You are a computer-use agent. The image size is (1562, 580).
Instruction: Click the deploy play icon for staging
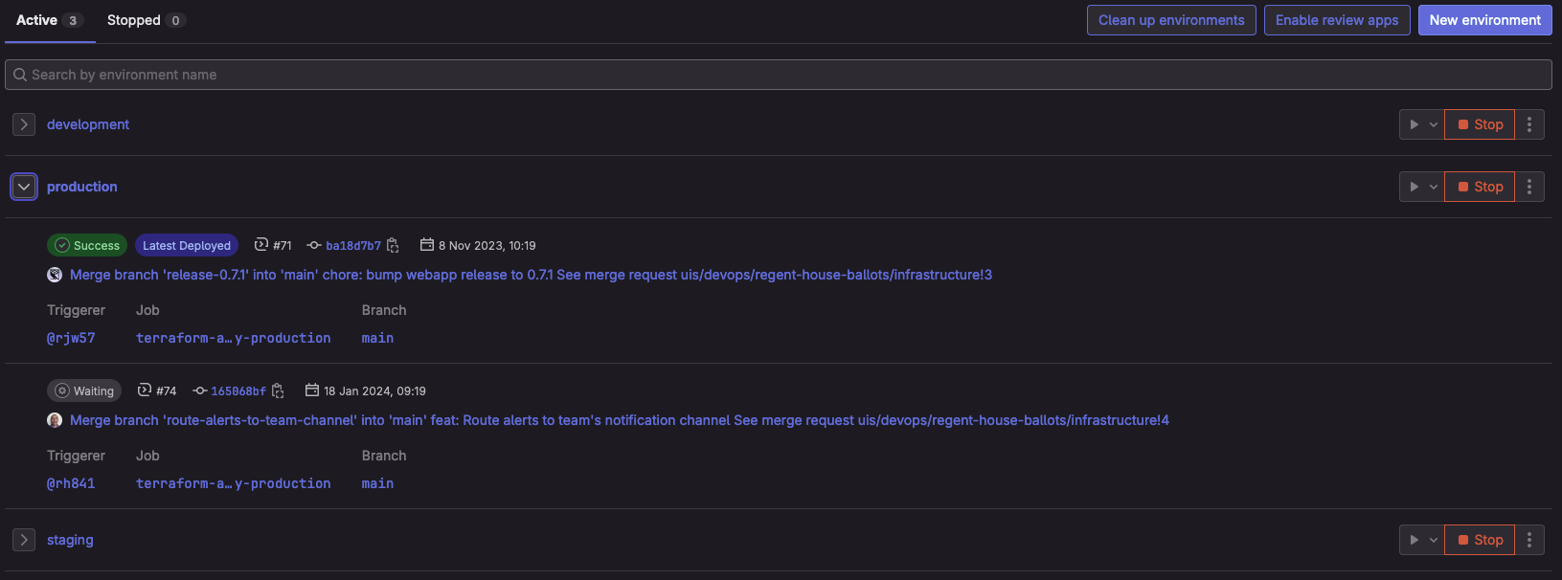point(1414,540)
